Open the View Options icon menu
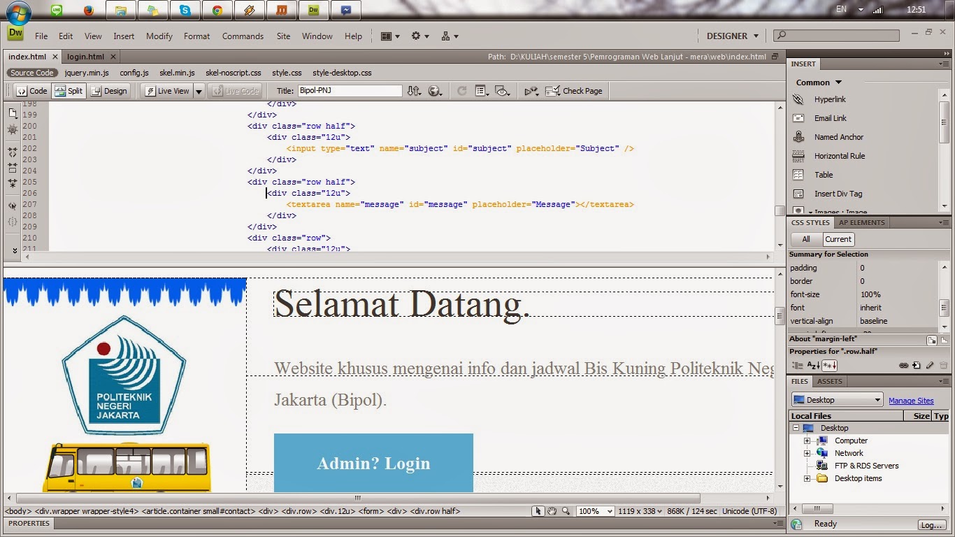The height and width of the screenshot is (537, 955). pos(482,91)
